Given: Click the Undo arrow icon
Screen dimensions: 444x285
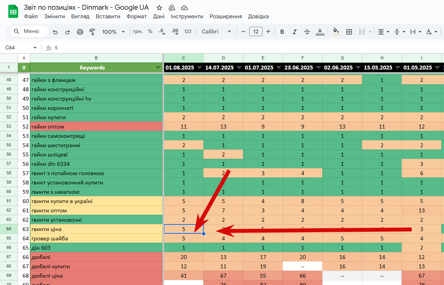Looking at the screenshot, I should 55,32.
